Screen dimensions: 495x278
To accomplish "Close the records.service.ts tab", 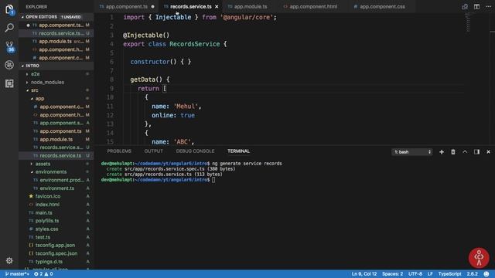I will [217, 7].
